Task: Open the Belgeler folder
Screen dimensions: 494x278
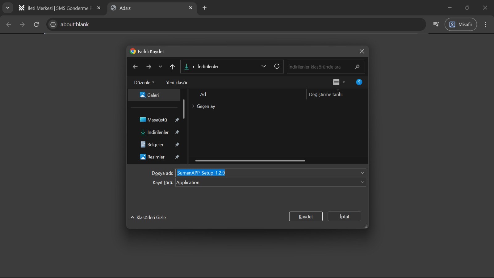Action: coord(155,144)
